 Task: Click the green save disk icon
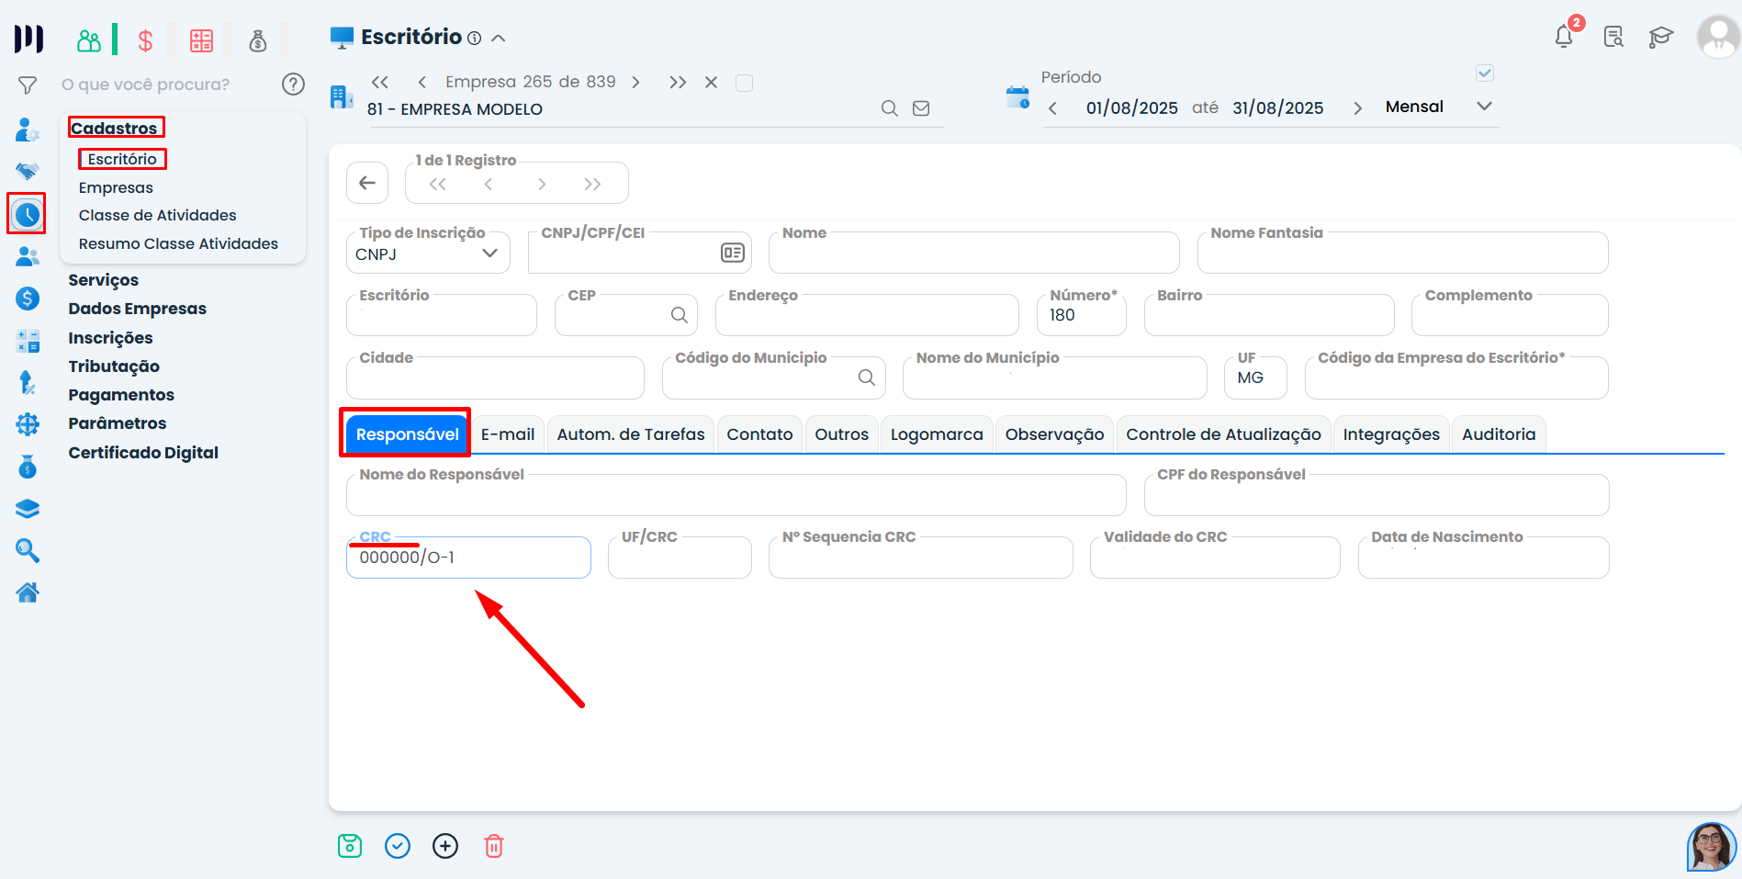pos(350,846)
